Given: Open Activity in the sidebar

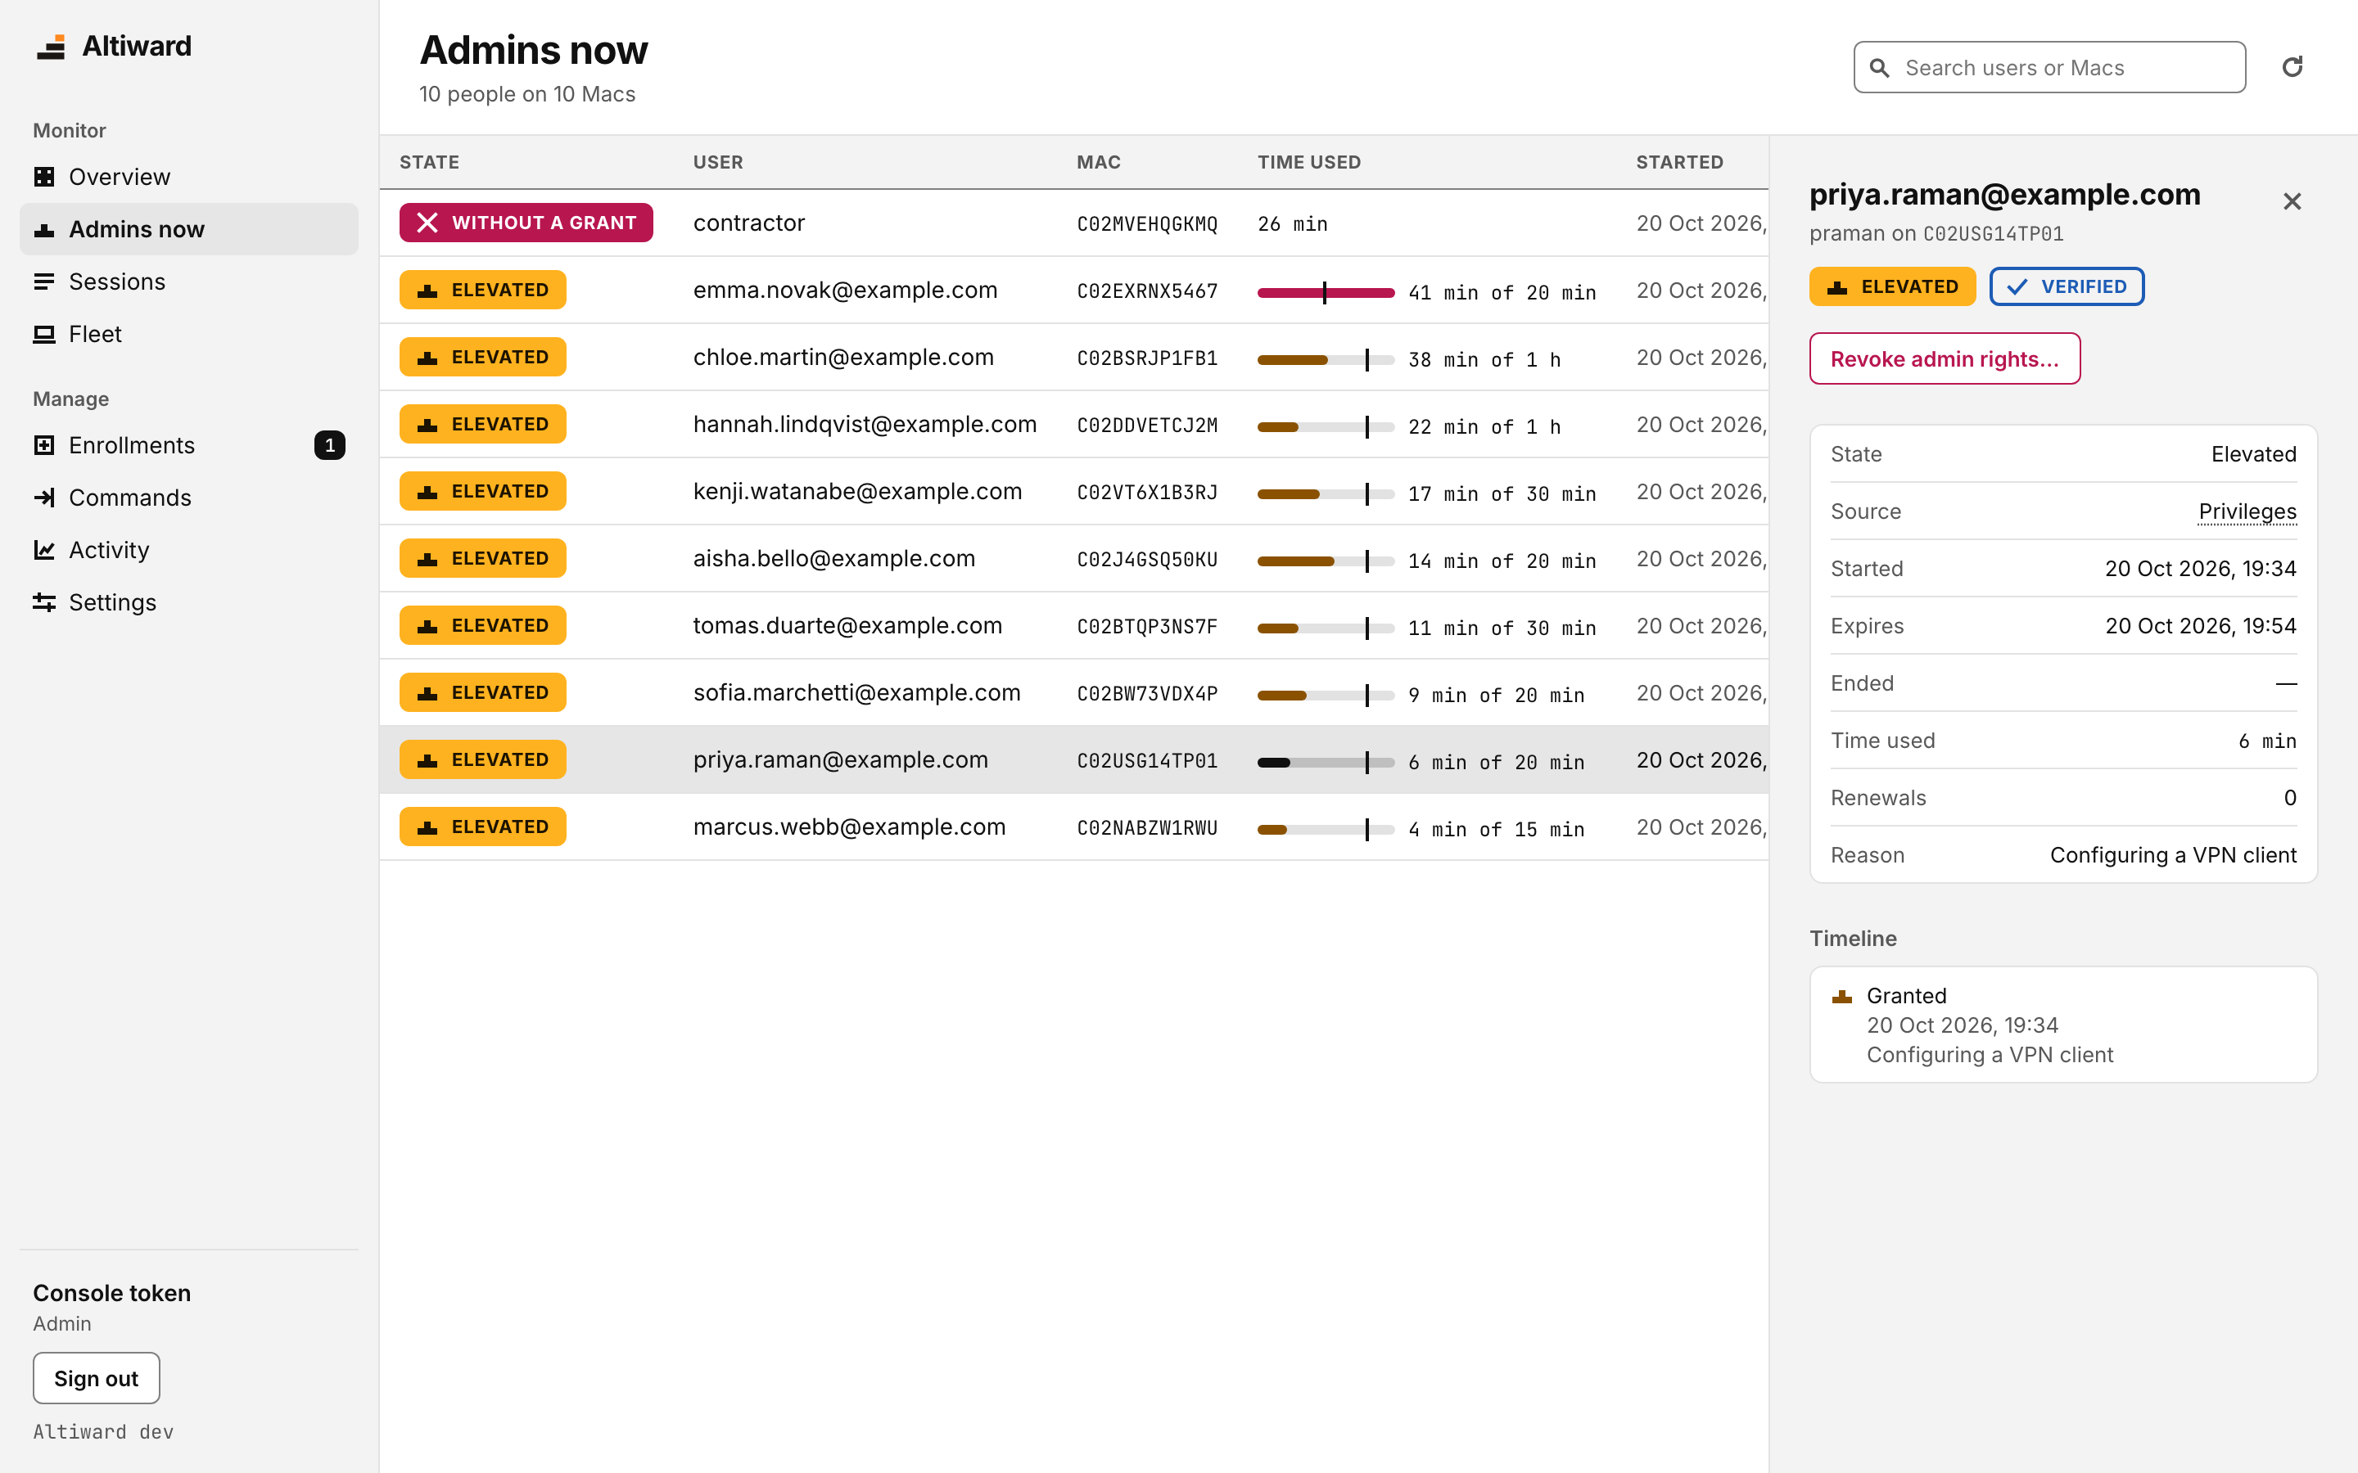Looking at the screenshot, I should (x=189, y=551).
